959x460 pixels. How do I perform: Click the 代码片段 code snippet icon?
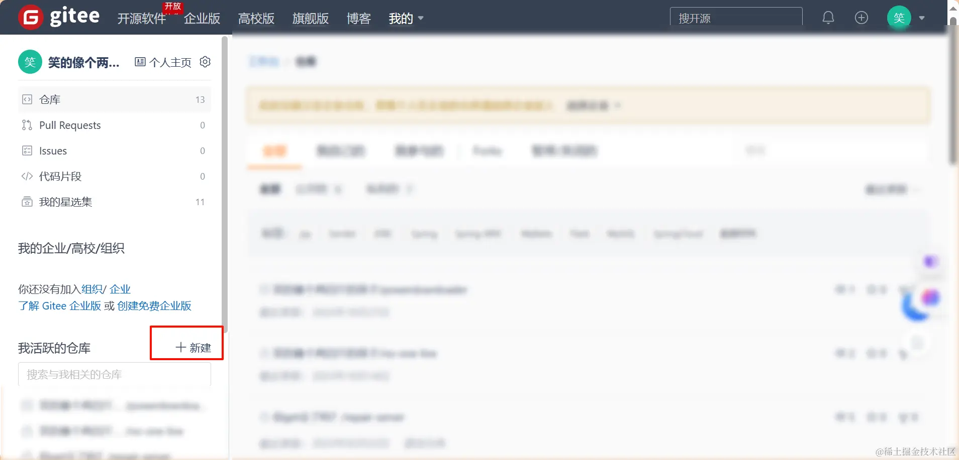tap(27, 176)
